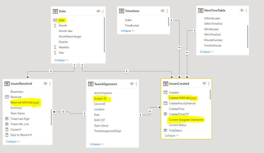Open more options for TimeSlots table

click(x=167, y=11)
